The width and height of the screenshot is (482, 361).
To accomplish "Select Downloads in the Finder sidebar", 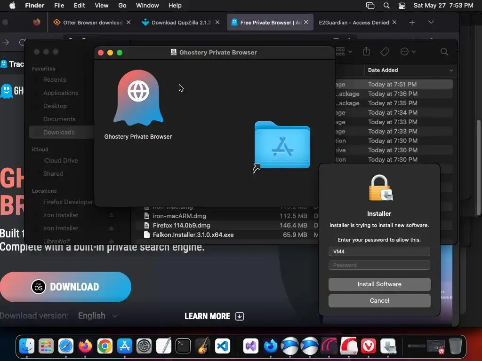I will pos(62,132).
